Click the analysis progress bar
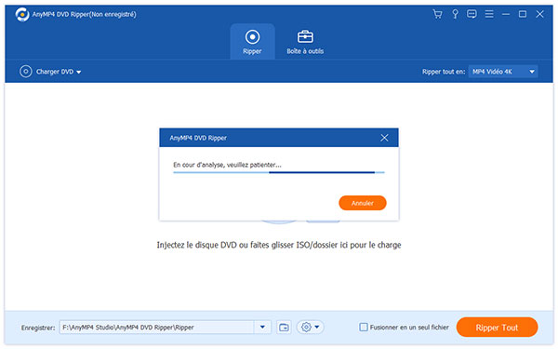The height and width of the screenshot is (349, 558). click(x=279, y=172)
